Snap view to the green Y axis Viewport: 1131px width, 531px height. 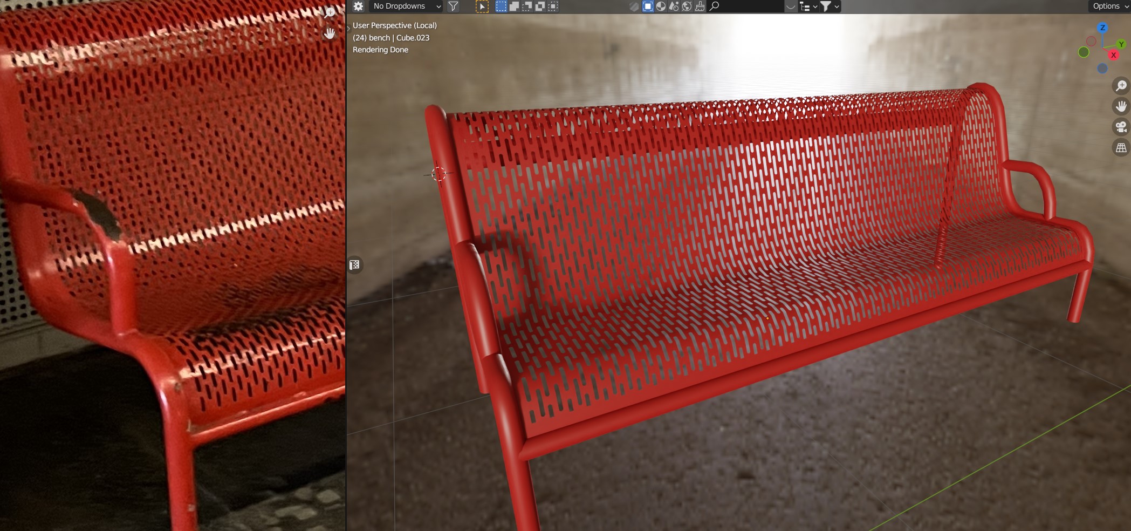click(x=1121, y=44)
